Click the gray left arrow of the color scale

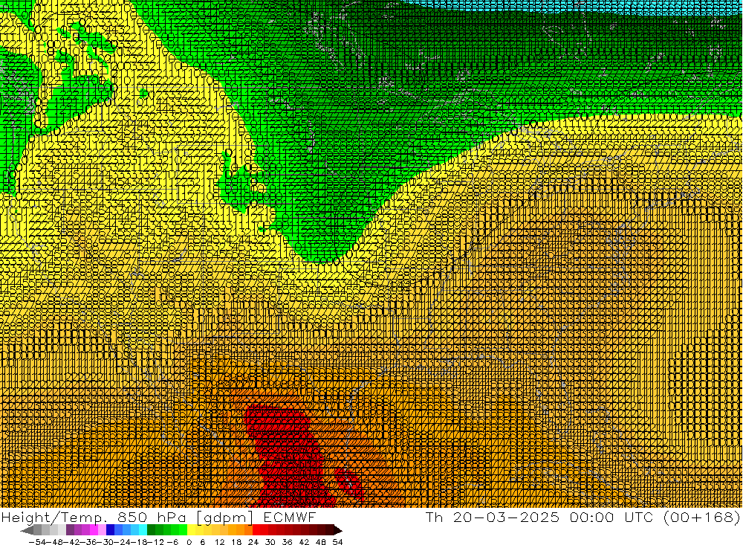27,530
